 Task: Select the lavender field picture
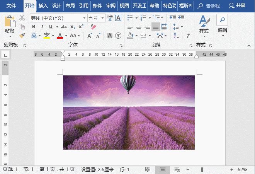(129, 113)
